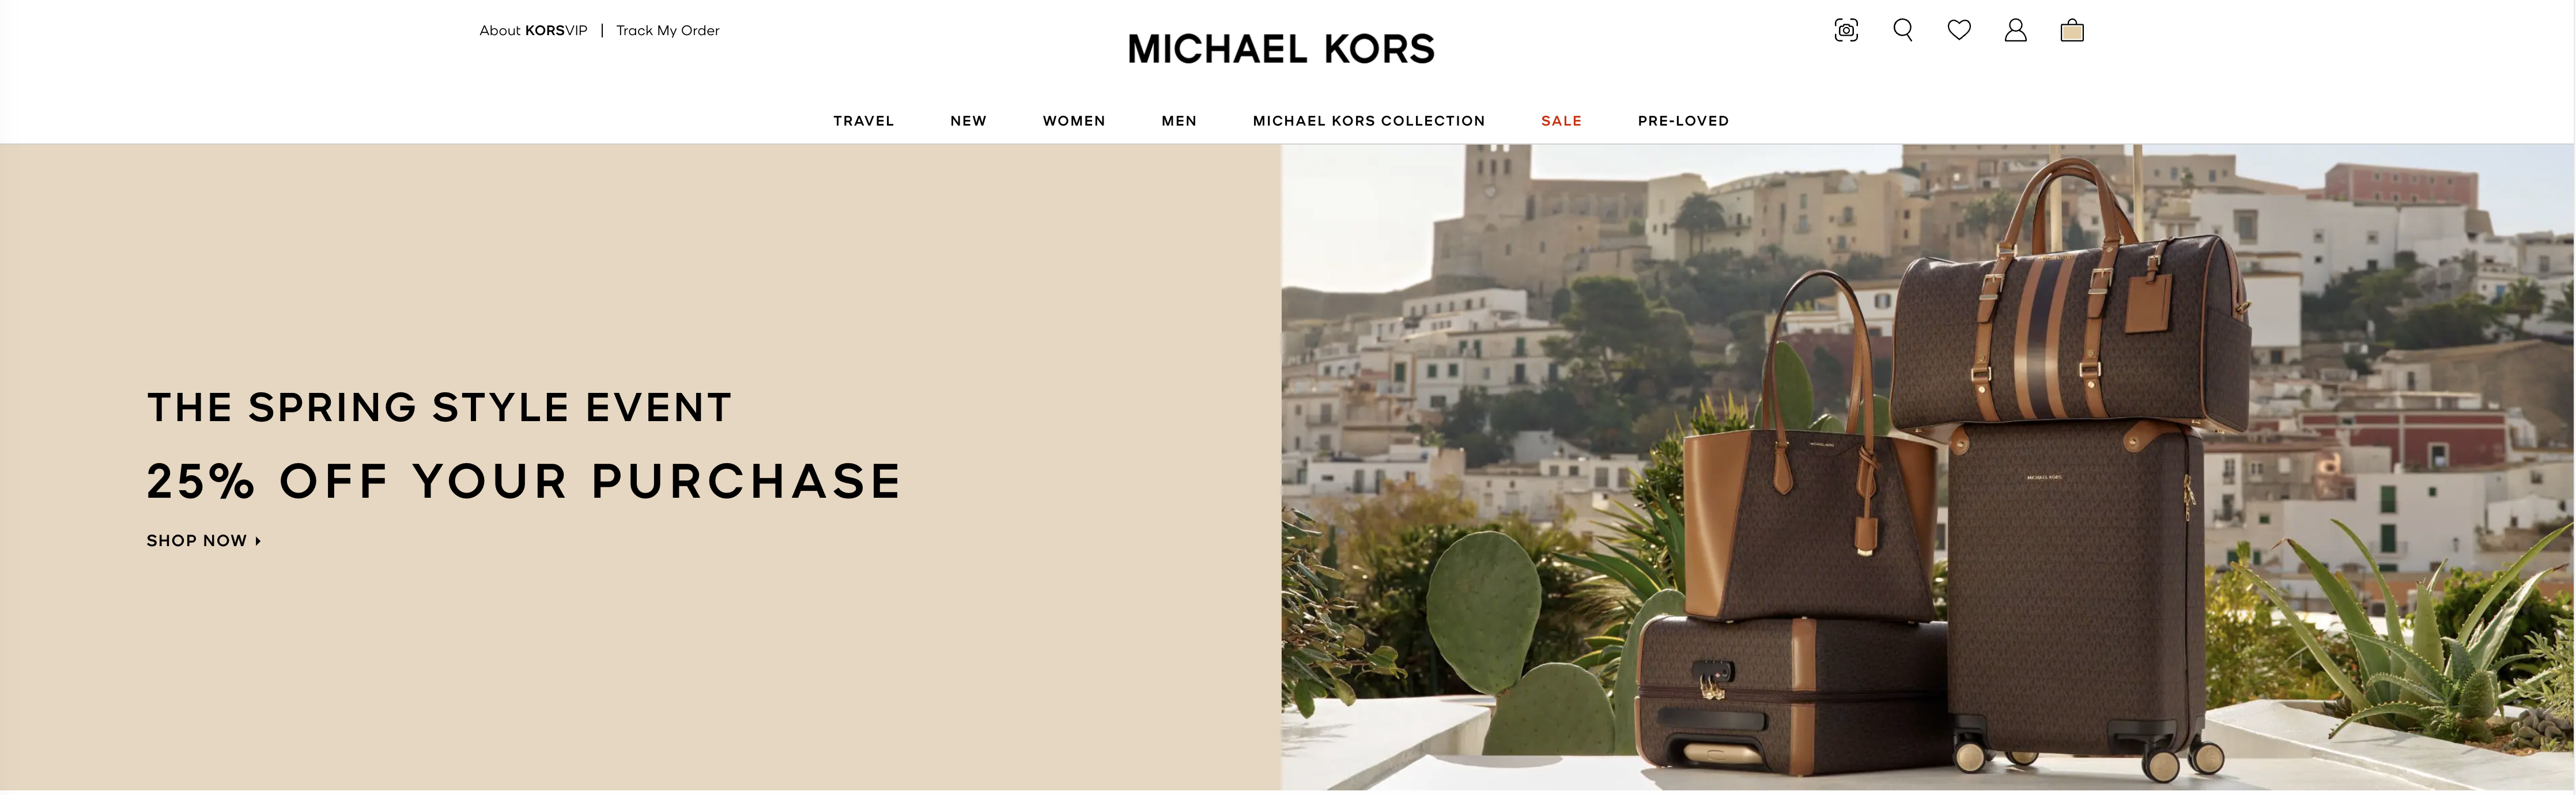This screenshot has width=2576, height=795.
Task: Open the account profile icon
Action: point(2015,30)
